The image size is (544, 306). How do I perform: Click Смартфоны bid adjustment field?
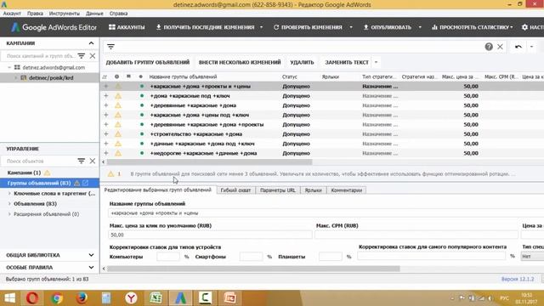[251, 257]
